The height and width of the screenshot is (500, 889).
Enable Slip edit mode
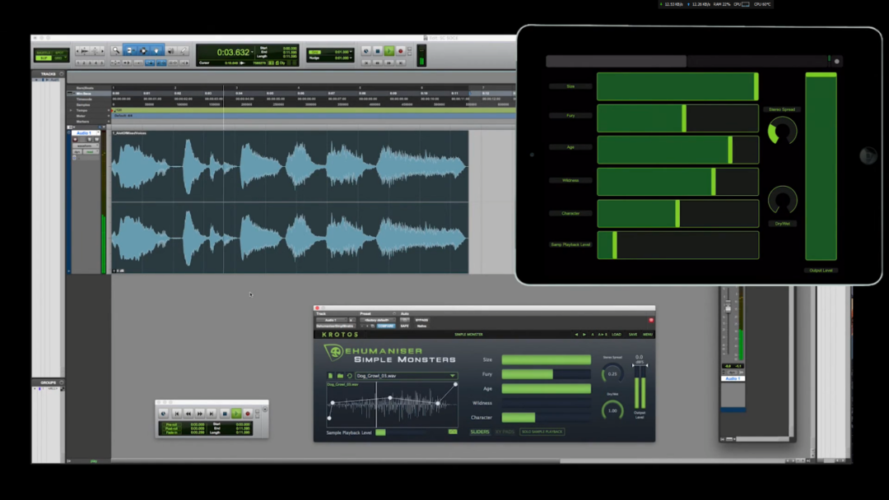pos(44,58)
